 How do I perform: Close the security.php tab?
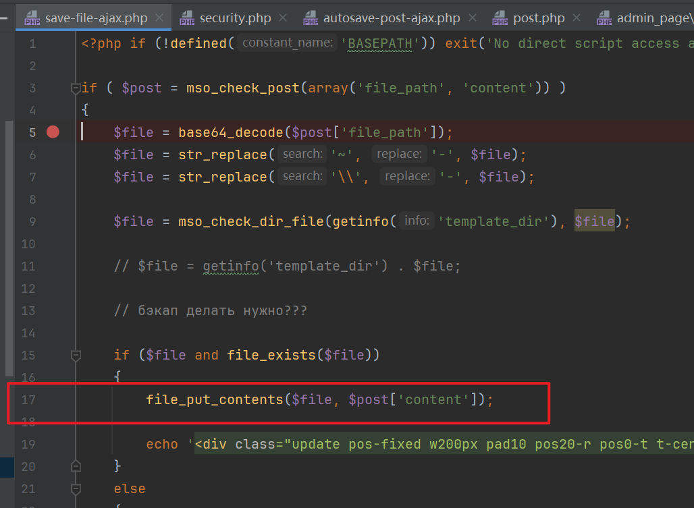tap(283, 18)
